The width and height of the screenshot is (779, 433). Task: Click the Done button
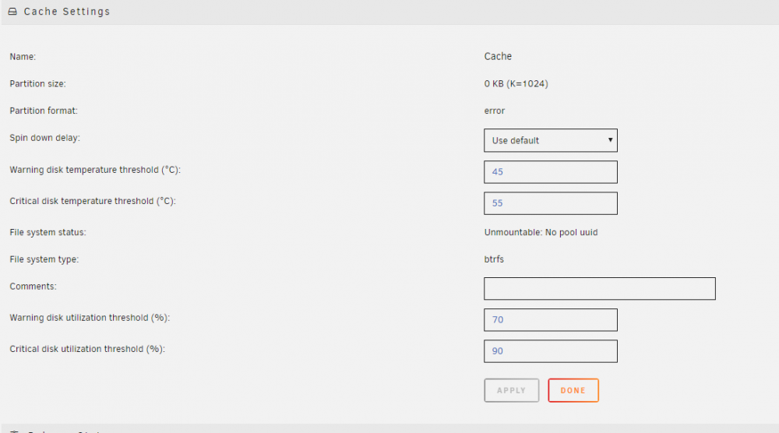point(573,390)
